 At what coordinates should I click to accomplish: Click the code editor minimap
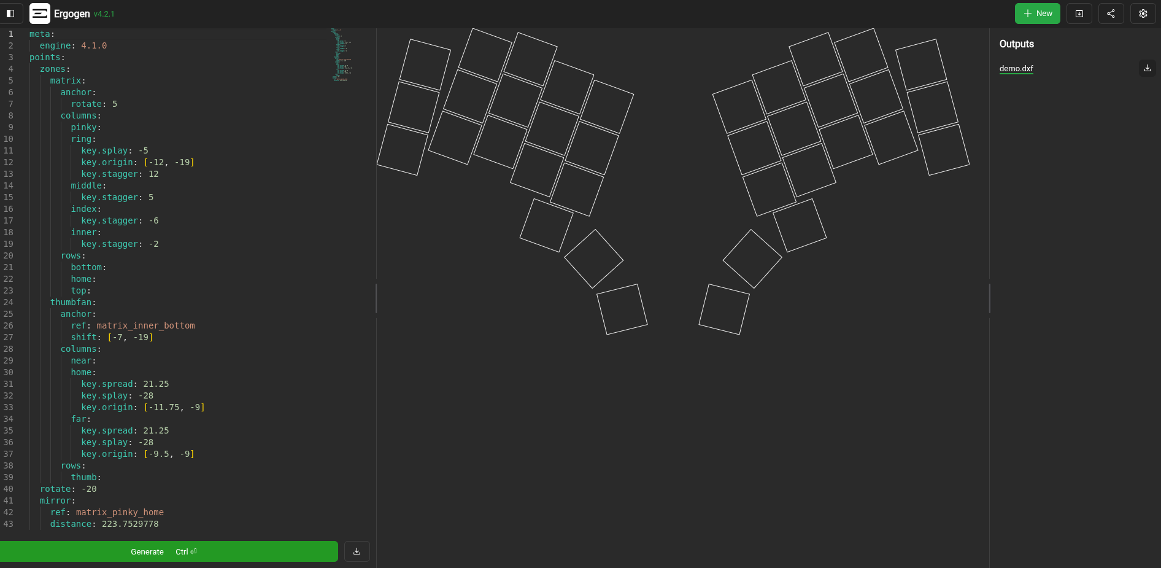[x=341, y=55]
